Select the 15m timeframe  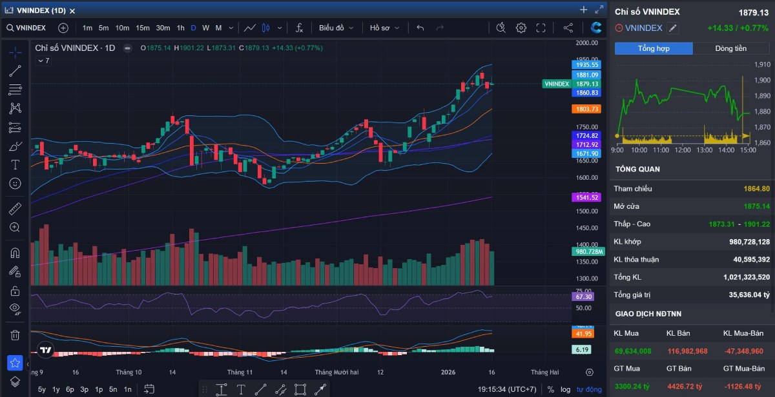click(143, 28)
